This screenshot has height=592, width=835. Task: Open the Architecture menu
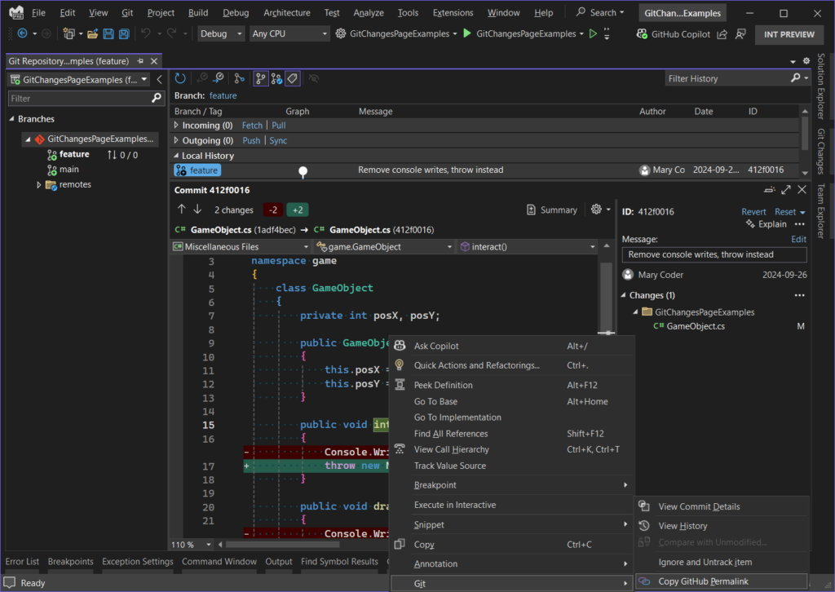(x=286, y=12)
